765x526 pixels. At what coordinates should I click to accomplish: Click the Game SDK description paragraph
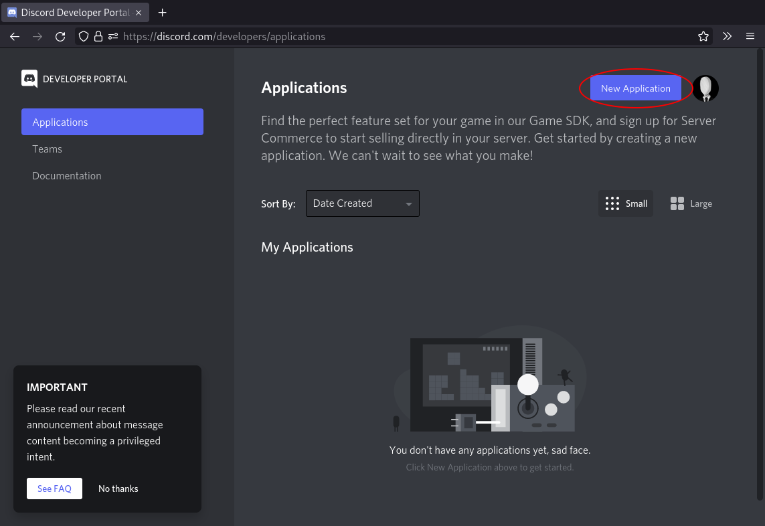tap(489, 138)
